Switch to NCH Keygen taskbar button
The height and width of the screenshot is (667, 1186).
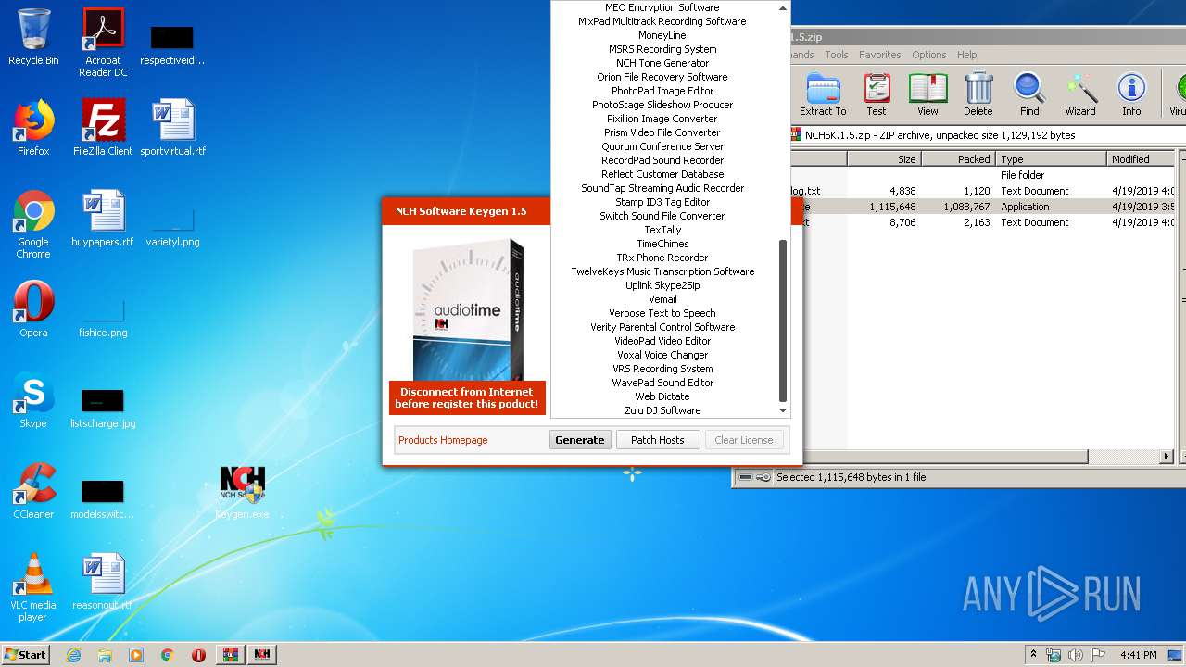(262, 655)
